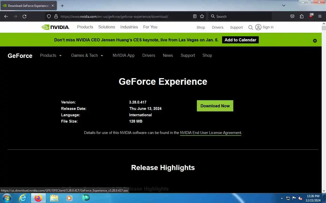Click release date Thu June 13, 2024

145,109
